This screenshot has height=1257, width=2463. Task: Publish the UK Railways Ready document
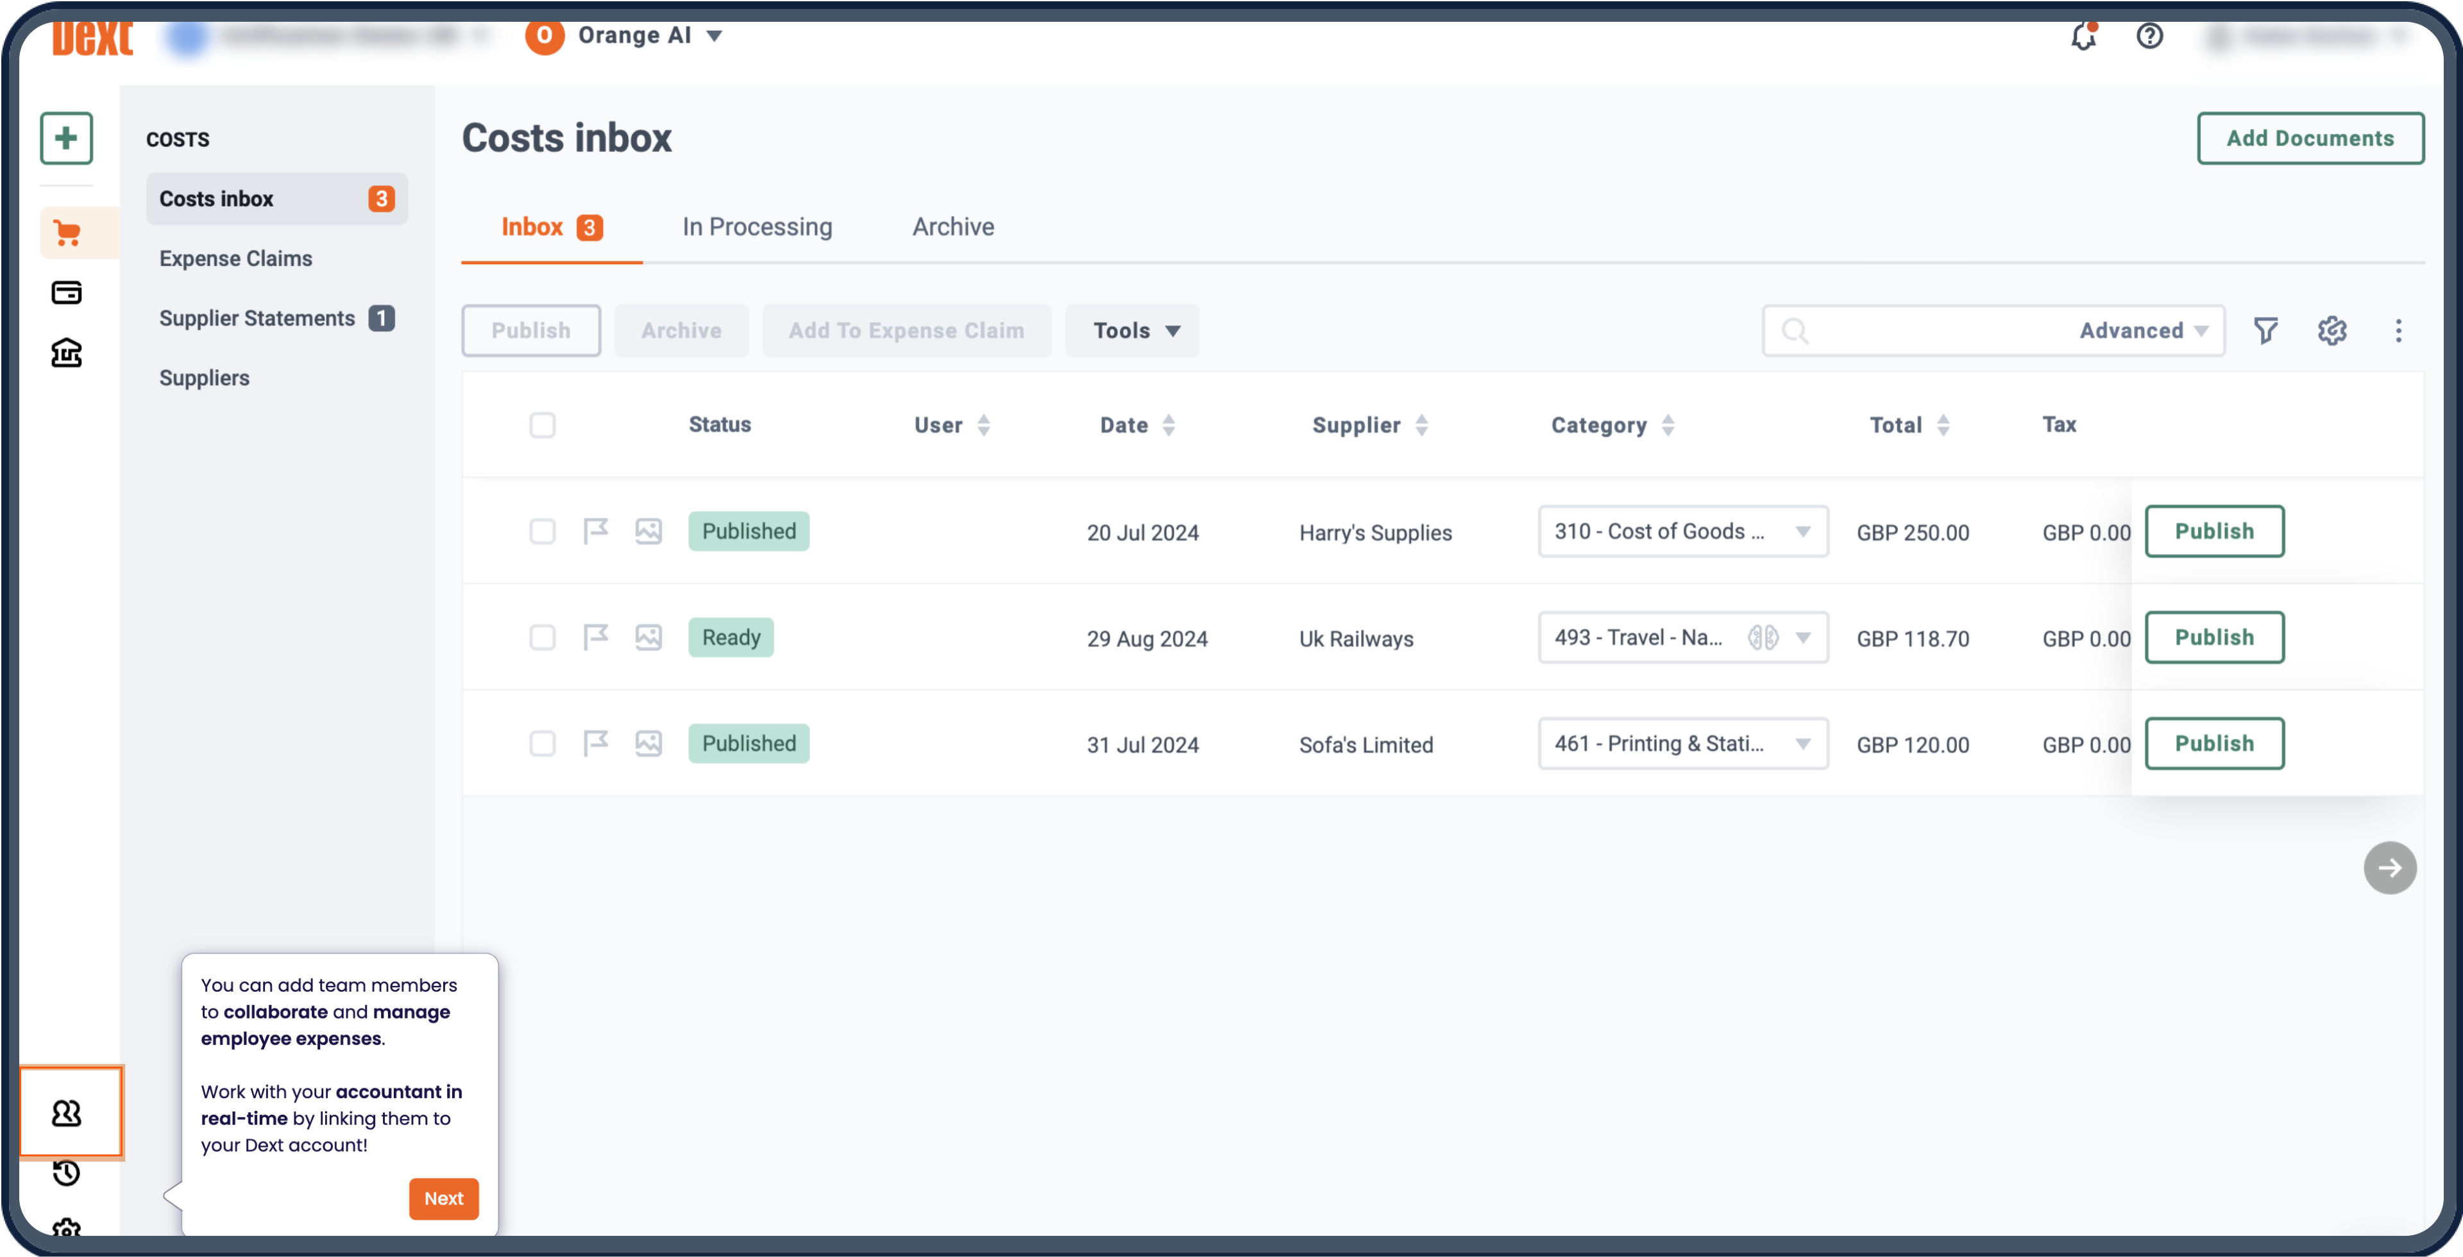(x=2214, y=637)
